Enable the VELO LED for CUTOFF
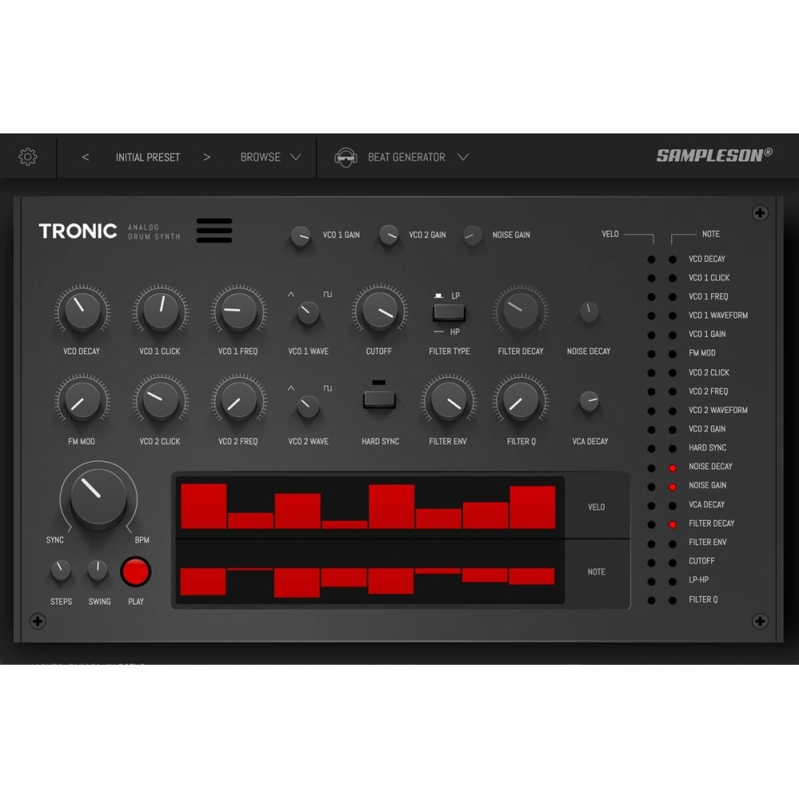The width and height of the screenshot is (799, 799). tap(651, 561)
